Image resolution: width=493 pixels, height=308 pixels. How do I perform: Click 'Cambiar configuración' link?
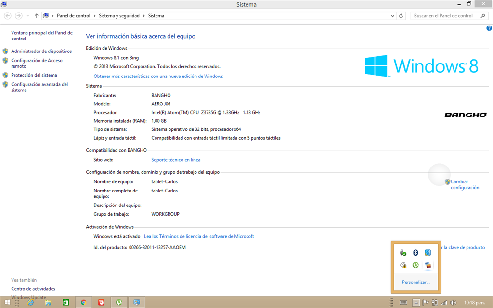pyautogui.click(x=465, y=184)
